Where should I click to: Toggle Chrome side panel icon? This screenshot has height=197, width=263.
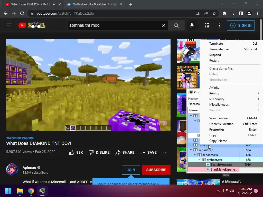(241, 13)
